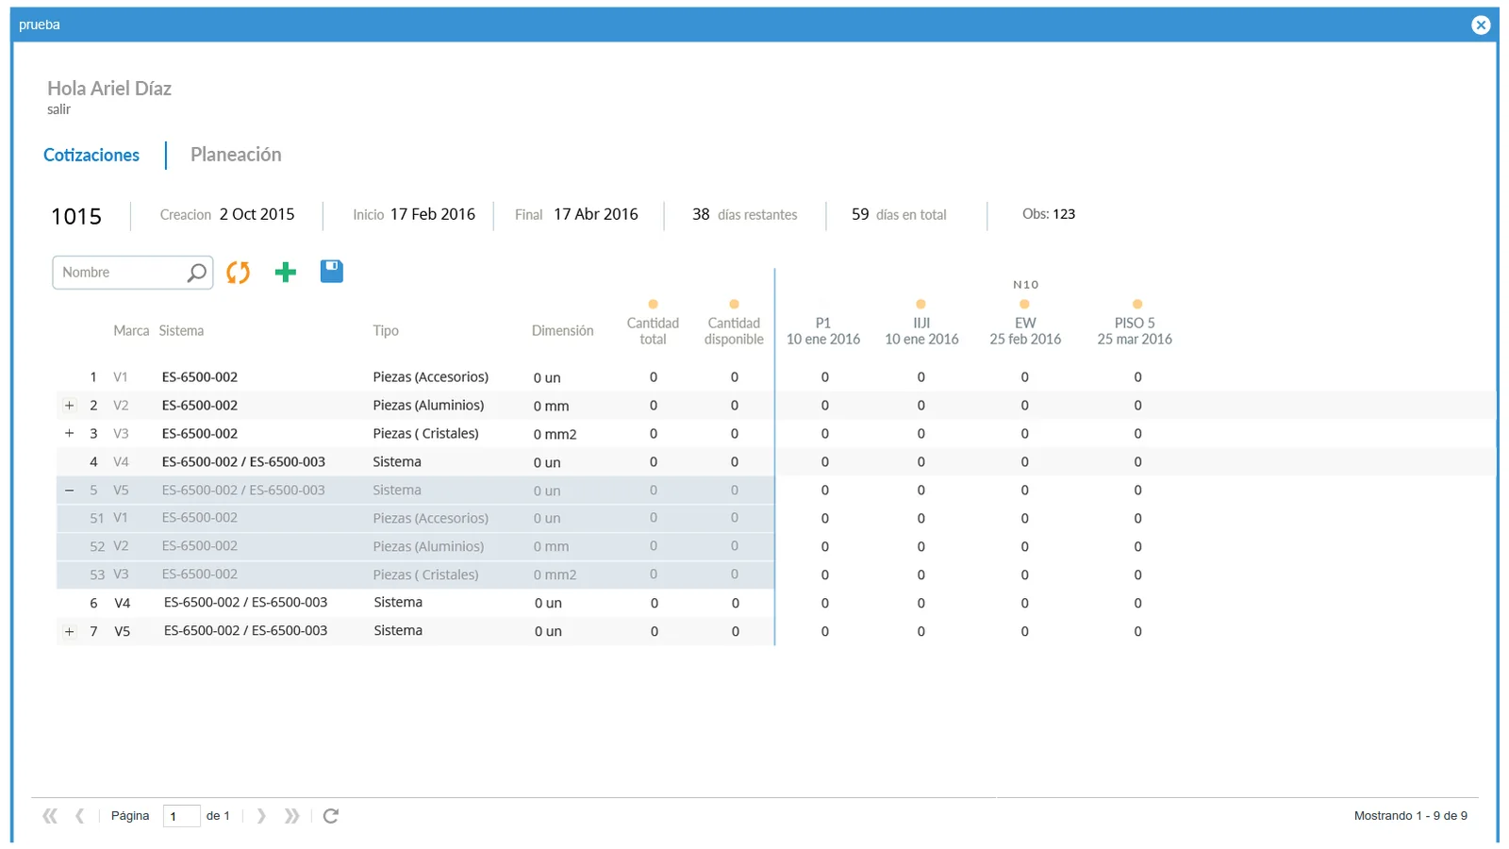This screenshot has height=849, width=1509.
Task: Click the P1 10 ene 2016 column header
Action: (x=823, y=331)
